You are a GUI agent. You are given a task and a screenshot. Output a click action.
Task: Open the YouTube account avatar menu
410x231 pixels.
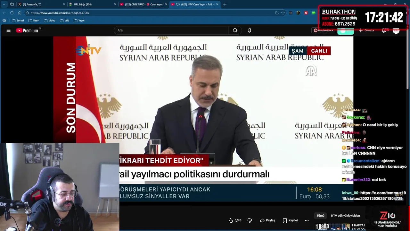point(396,30)
